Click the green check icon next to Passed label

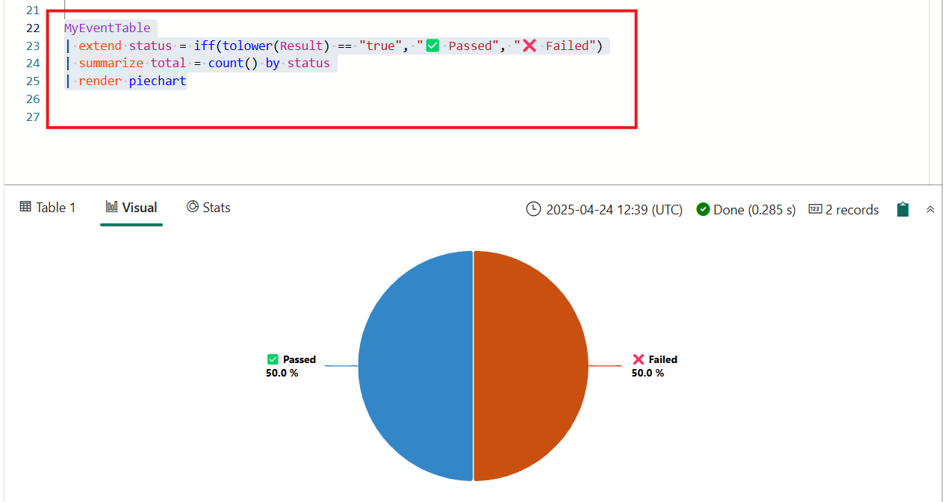pos(273,359)
